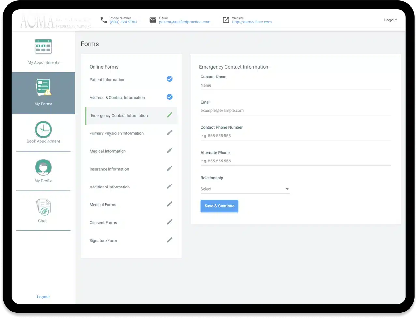Screen dimensions: 417x319
Task: Click the external website link icon
Action: [x=226, y=20]
